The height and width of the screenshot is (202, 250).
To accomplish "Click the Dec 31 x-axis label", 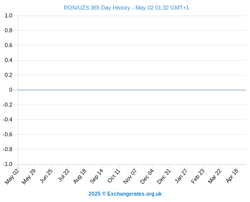I will coord(164,176).
